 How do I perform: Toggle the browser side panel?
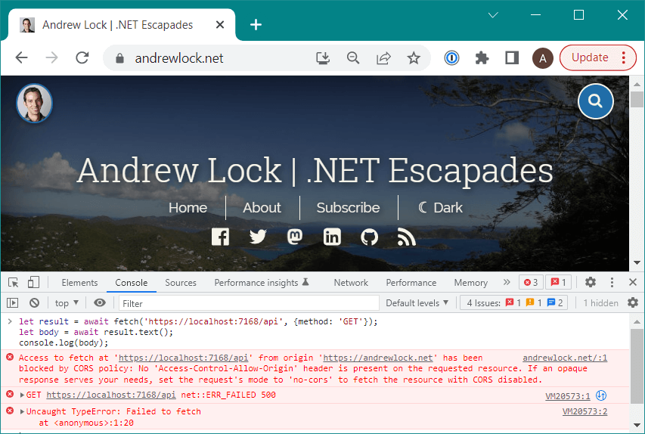tap(512, 58)
